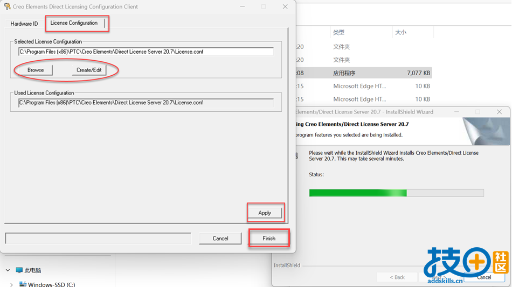
Task: Select 此电脑 in the Explorer tree
Action: tap(33, 270)
